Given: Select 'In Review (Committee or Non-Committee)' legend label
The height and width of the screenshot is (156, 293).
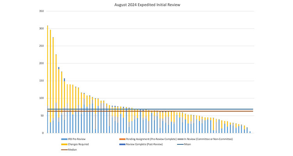Looking at the screenshot, I should click(x=208, y=139).
